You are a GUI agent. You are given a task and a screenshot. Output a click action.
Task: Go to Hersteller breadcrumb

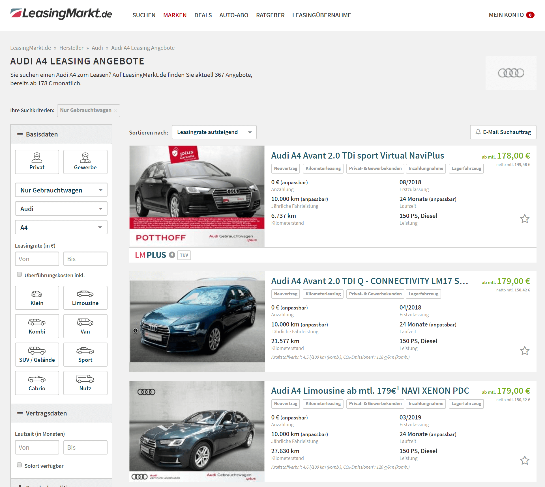coord(71,48)
